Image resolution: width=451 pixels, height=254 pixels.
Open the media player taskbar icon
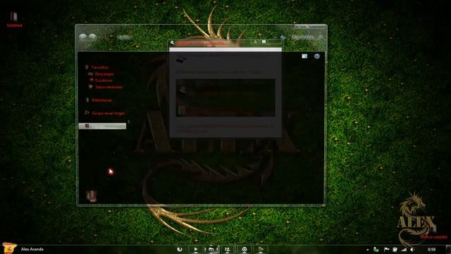tap(196, 249)
